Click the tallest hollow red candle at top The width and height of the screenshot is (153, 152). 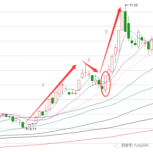click(x=122, y=21)
